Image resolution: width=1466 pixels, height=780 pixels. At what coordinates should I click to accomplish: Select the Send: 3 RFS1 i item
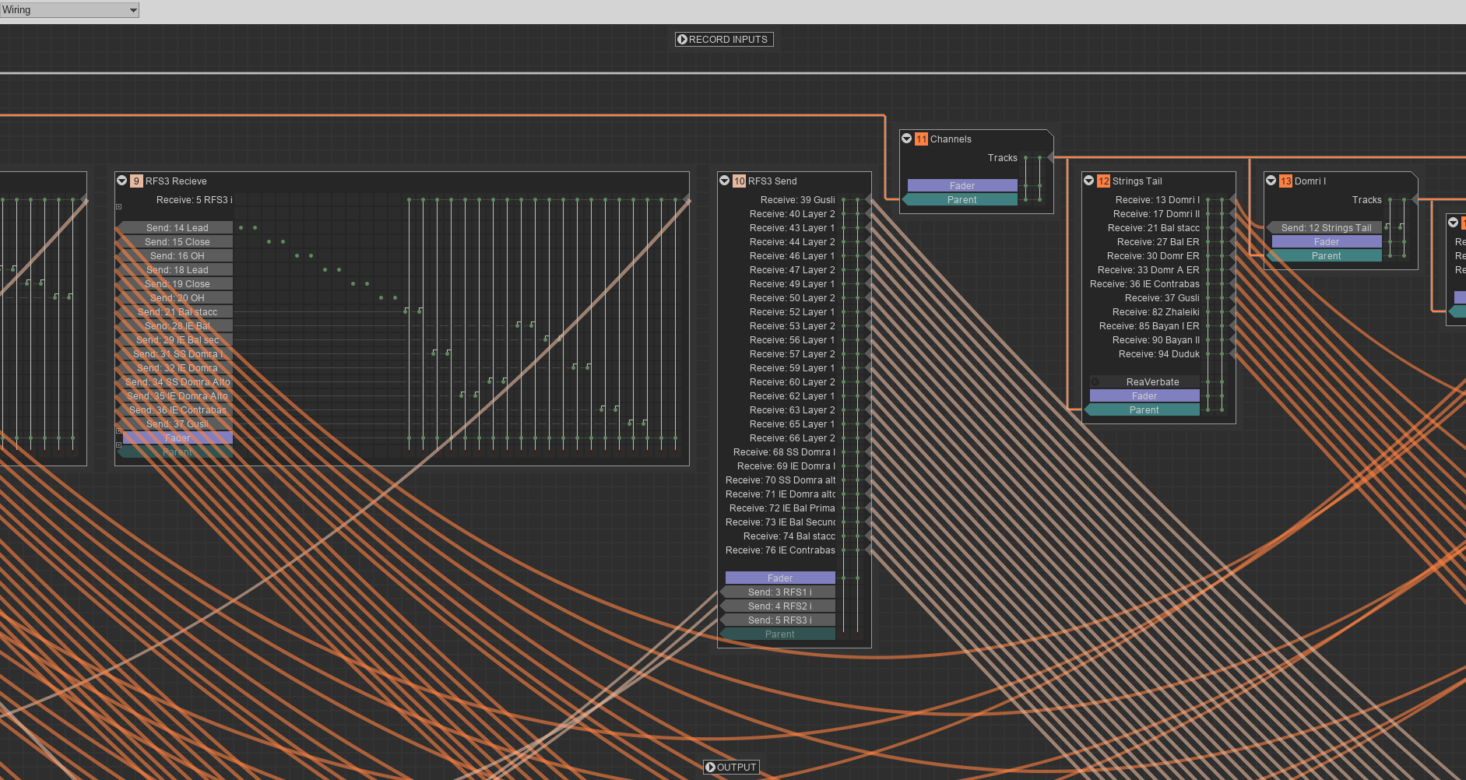[779, 592]
